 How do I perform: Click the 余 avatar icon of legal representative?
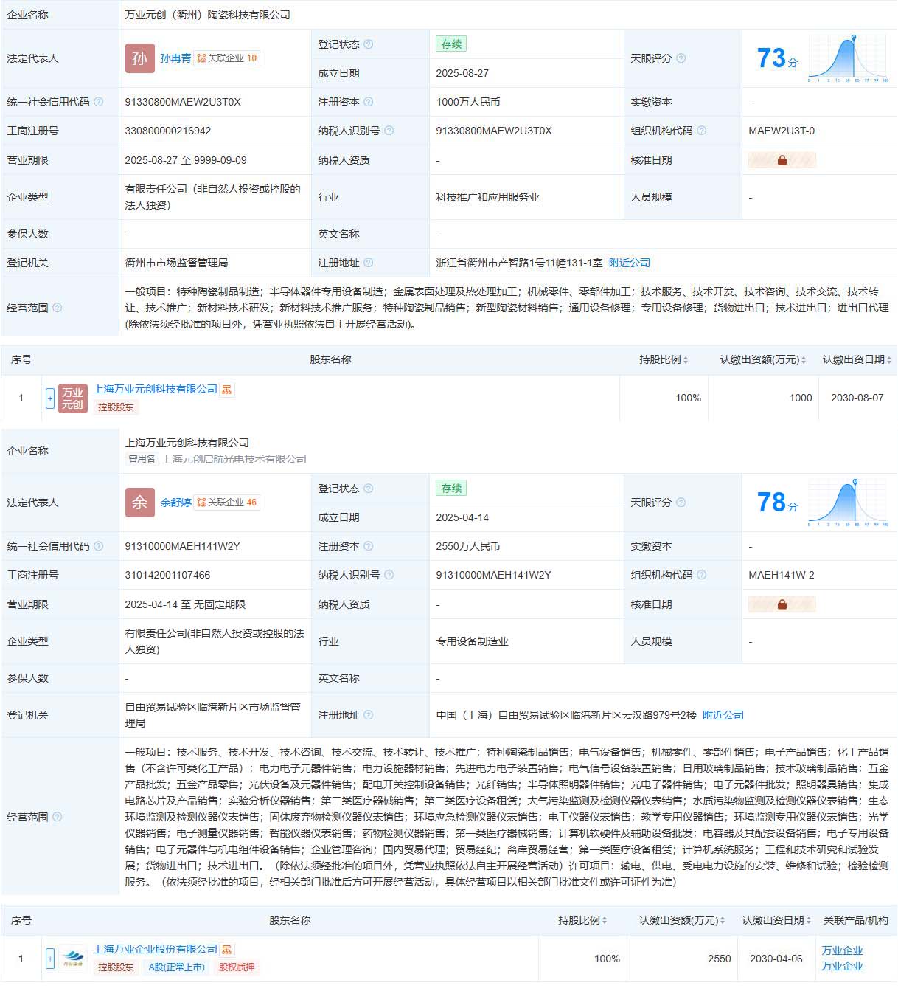coord(139,503)
